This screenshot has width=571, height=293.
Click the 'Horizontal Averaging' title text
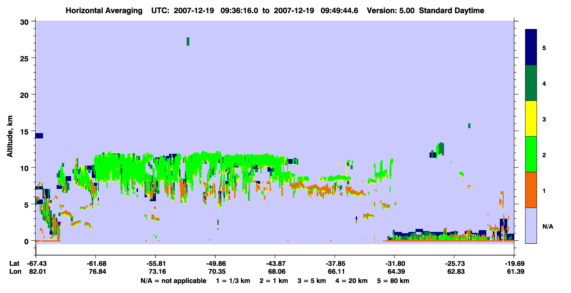tap(105, 11)
